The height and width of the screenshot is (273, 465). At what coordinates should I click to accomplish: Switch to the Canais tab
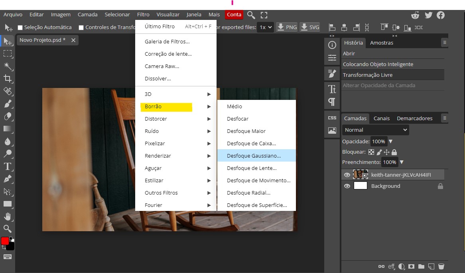click(381, 118)
